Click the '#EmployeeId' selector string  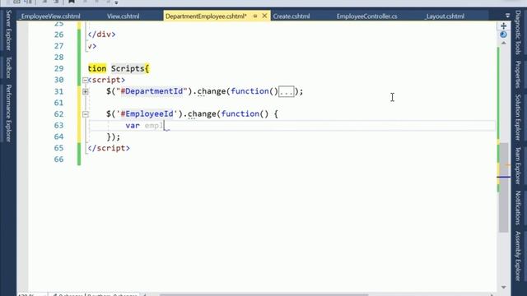tap(147, 114)
